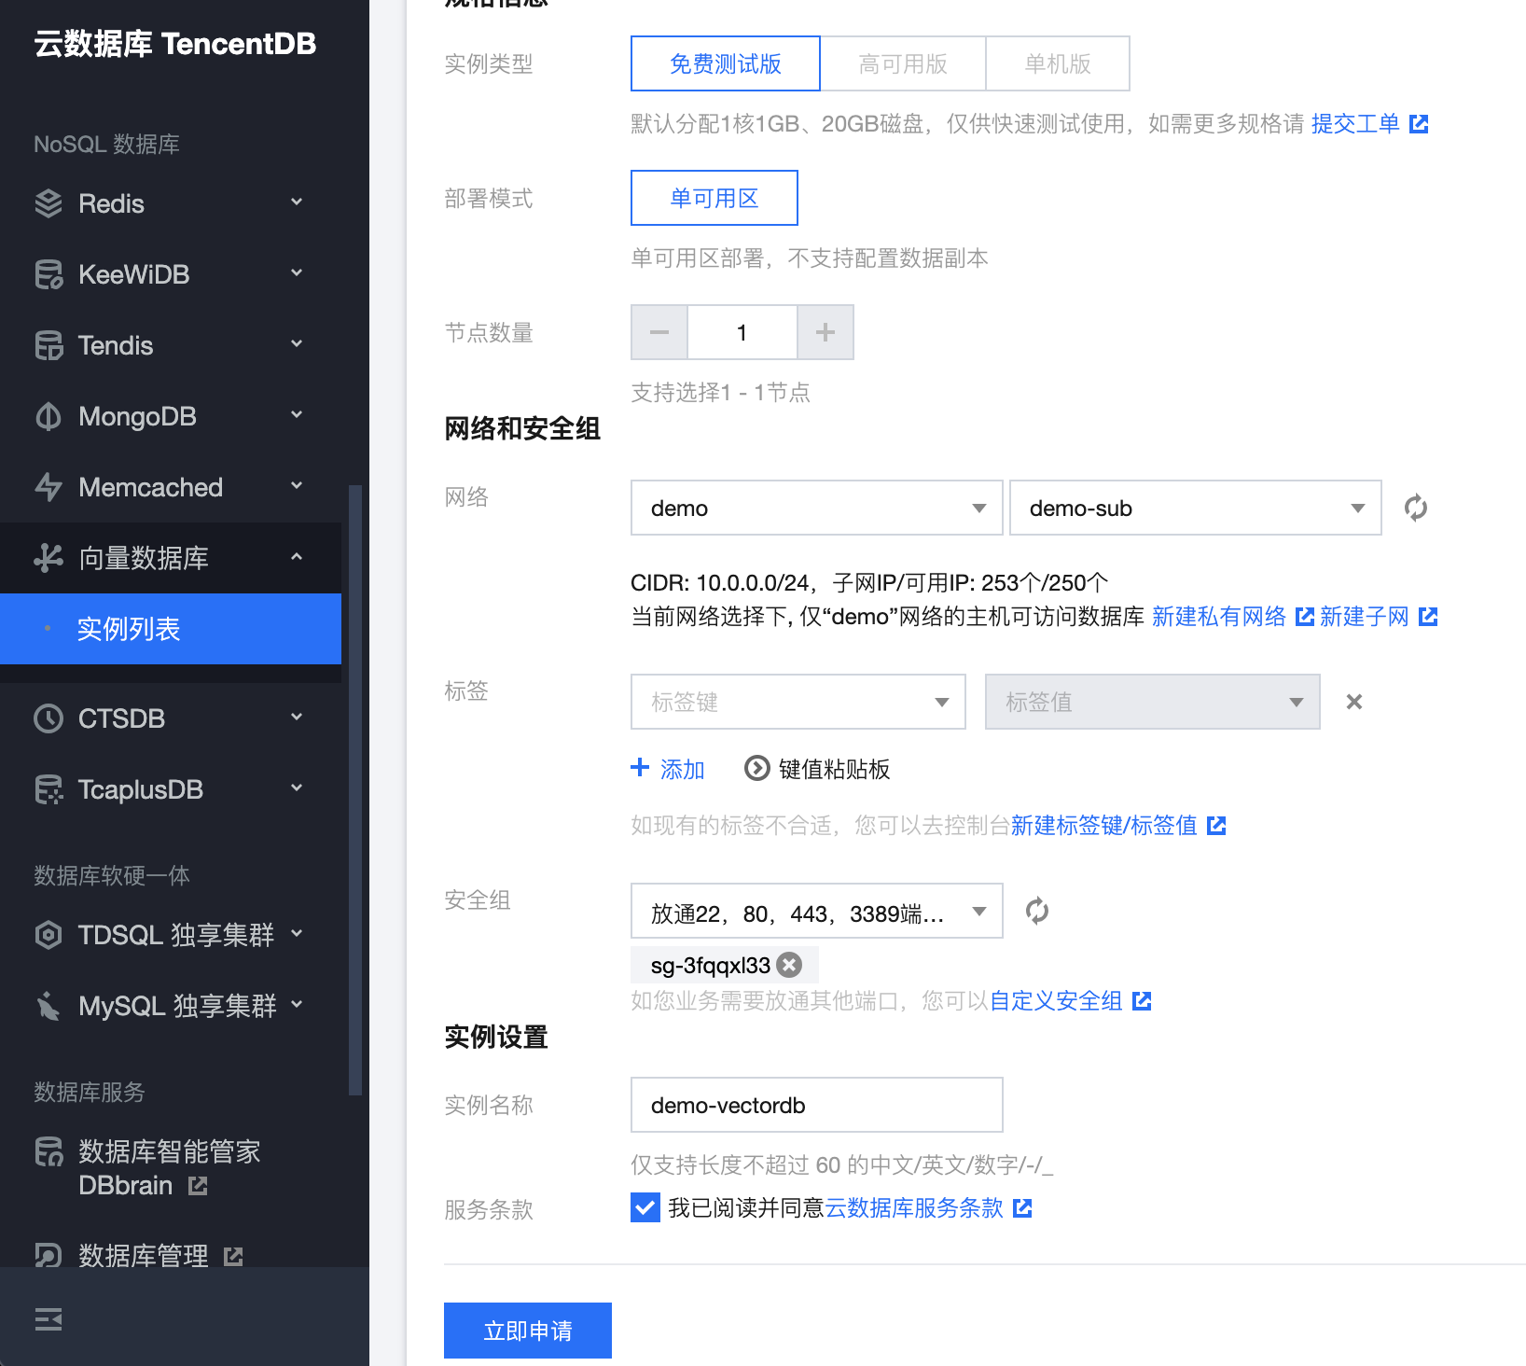The height and width of the screenshot is (1366, 1526).
Task: Click the CTSDB clock icon
Action: click(x=49, y=718)
